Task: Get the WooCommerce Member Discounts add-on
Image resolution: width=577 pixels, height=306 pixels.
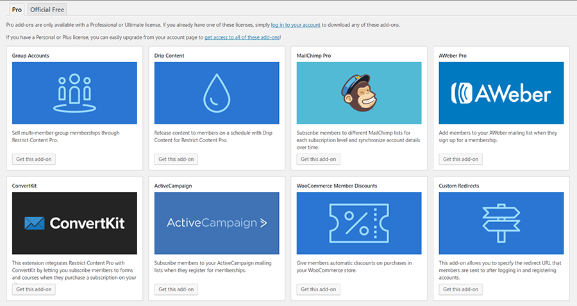Action: click(318, 289)
